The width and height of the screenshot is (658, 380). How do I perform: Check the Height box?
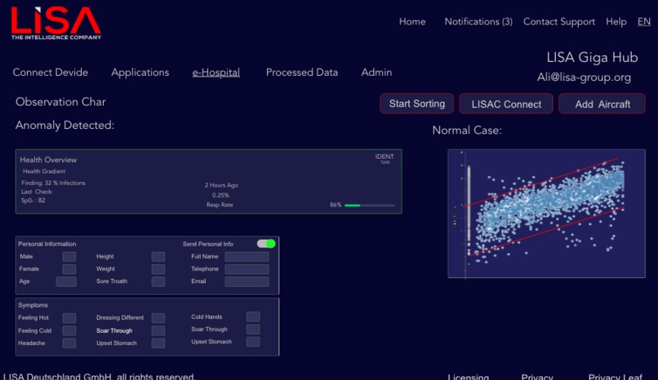pos(158,256)
